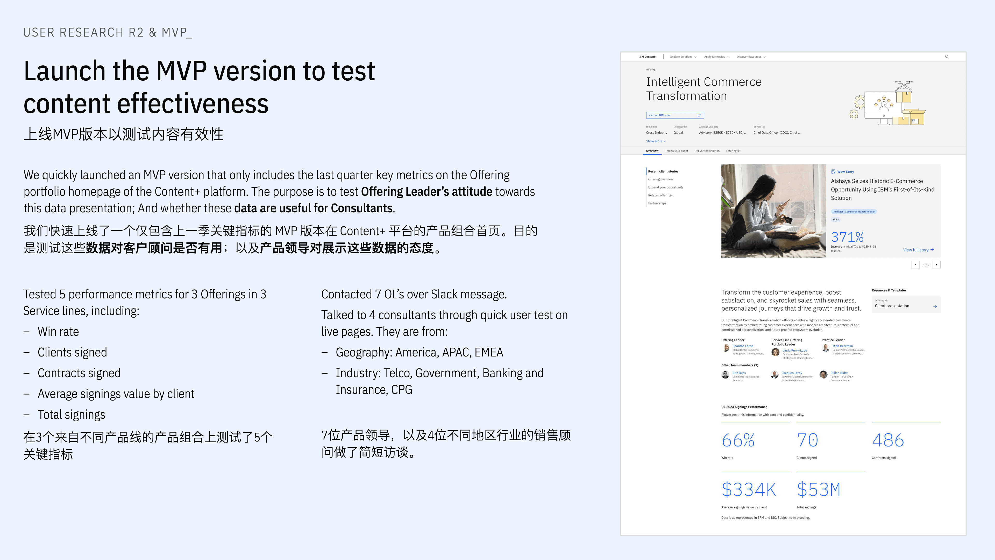Click the woman-with-laptop client story photo
The height and width of the screenshot is (560, 995).
773,211
